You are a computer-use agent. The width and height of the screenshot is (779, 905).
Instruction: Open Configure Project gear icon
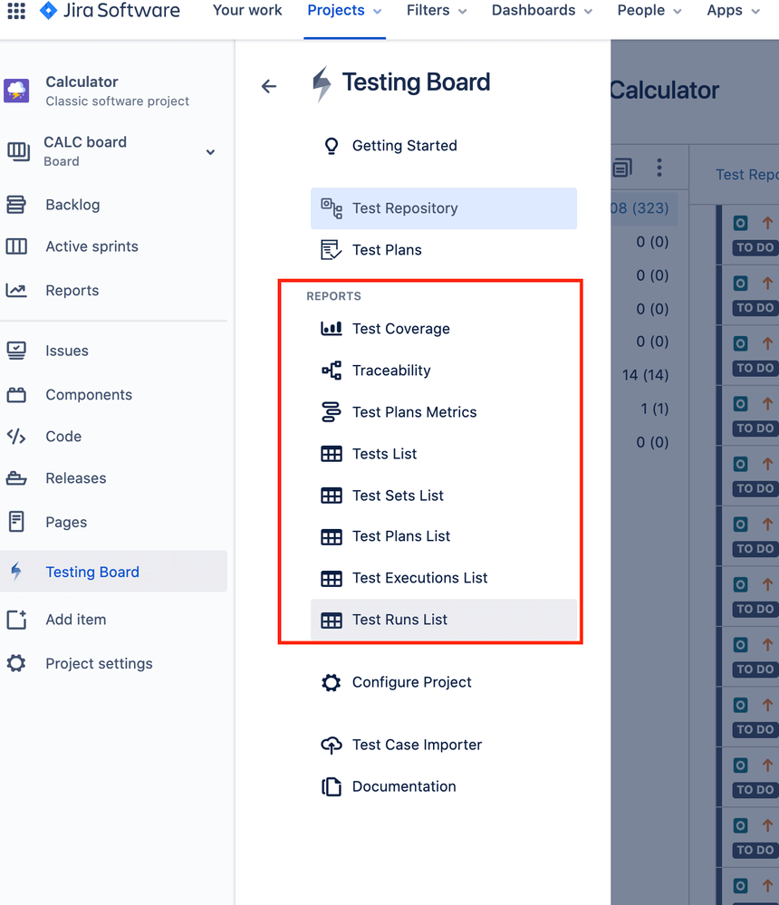(332, 682)
